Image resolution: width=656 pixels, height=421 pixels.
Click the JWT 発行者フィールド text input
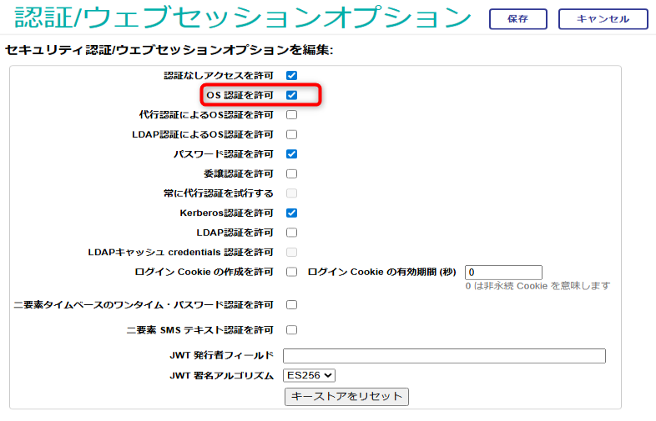point(444,356)
